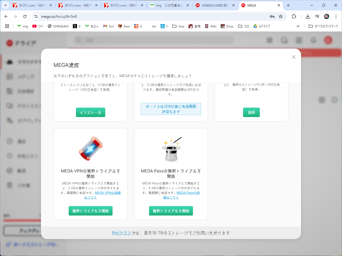
Task: Open the エロ bookmark folder
Action: click(x=244, y=26)
